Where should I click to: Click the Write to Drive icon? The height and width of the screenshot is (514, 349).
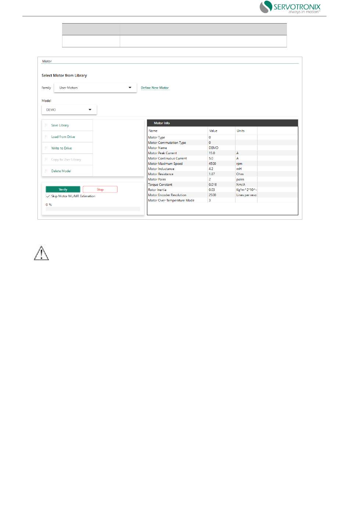[46, 148]
